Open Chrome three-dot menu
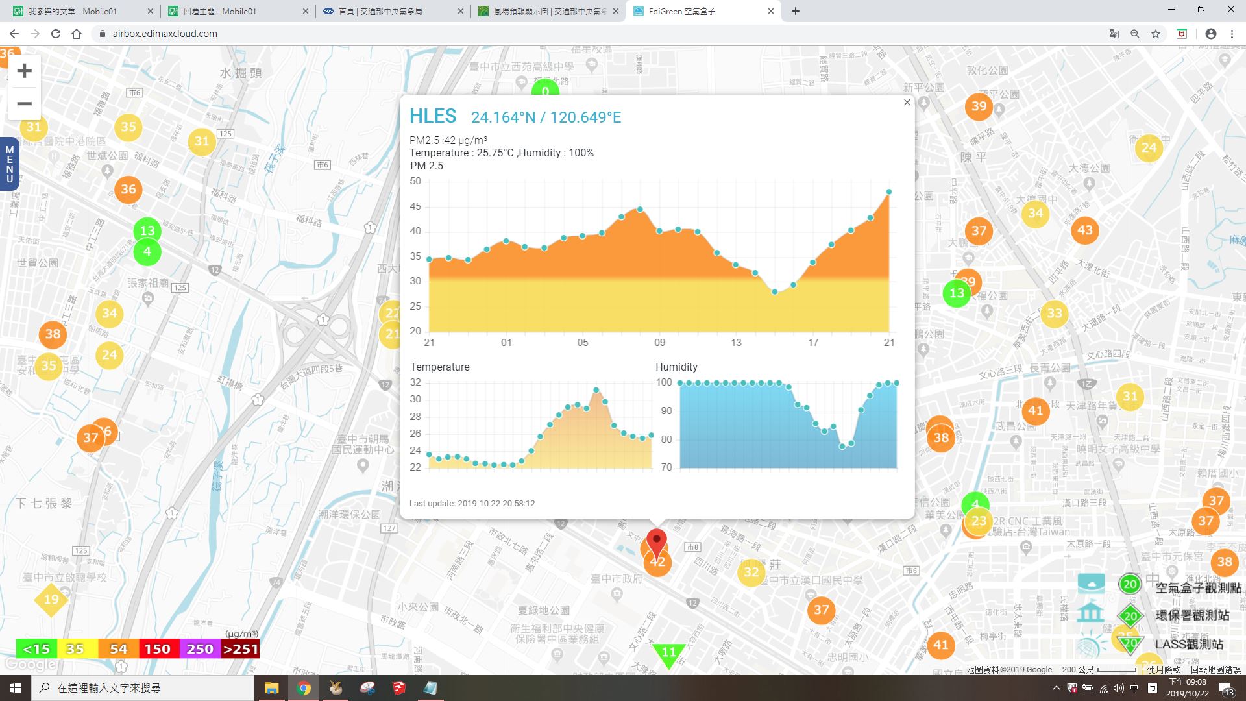Screen dimensions: 1246x701 [1232, 34]
